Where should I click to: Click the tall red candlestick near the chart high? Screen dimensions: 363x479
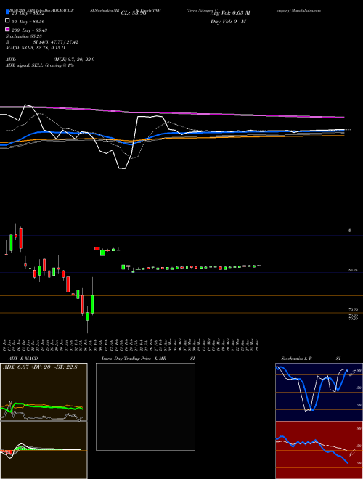21,238
